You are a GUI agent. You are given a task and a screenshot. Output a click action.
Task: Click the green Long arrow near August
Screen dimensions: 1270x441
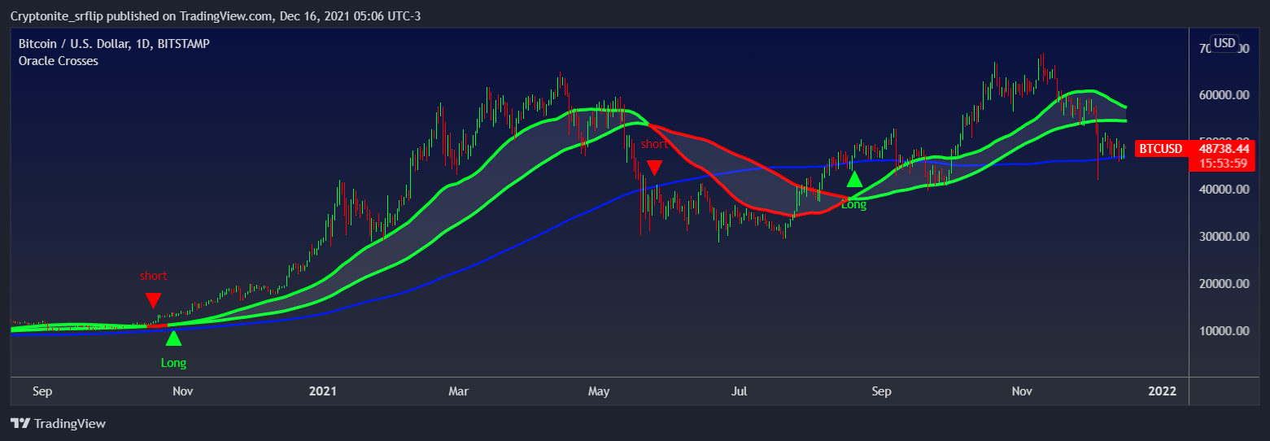[x=854, y=179]
